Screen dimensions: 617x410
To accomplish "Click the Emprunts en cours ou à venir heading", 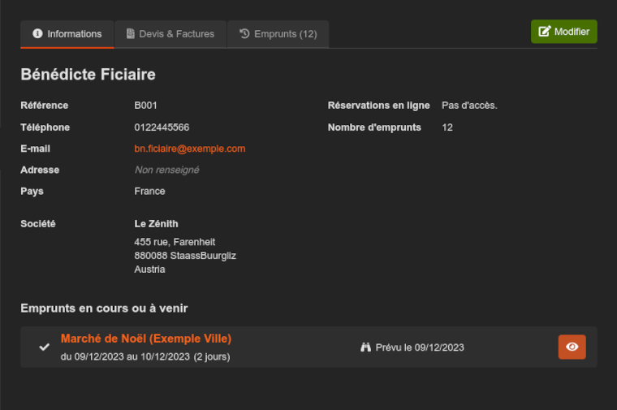I will tap(104, 309).
